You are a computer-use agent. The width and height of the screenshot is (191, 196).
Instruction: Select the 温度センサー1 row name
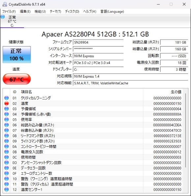tap(31, 189)
